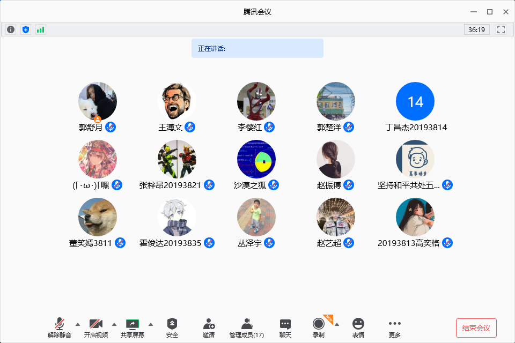Click muted mic icon next to (「·ω·)「嘿
The height and width of the screenshot is (343, 515).
tap(117, 185)
